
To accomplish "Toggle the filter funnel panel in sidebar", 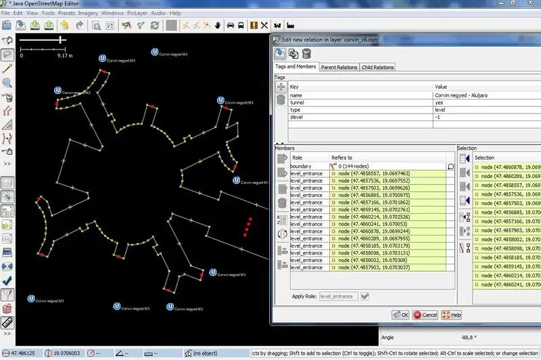I will tap(9, 294).
